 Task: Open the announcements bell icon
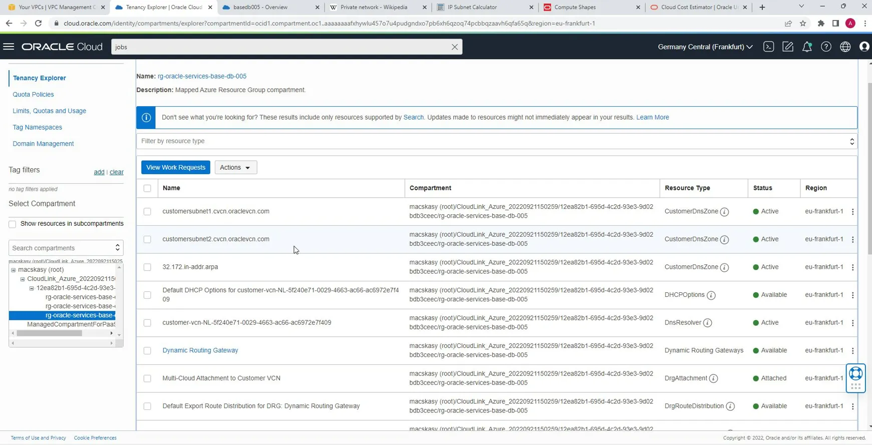tap(807, 47)
